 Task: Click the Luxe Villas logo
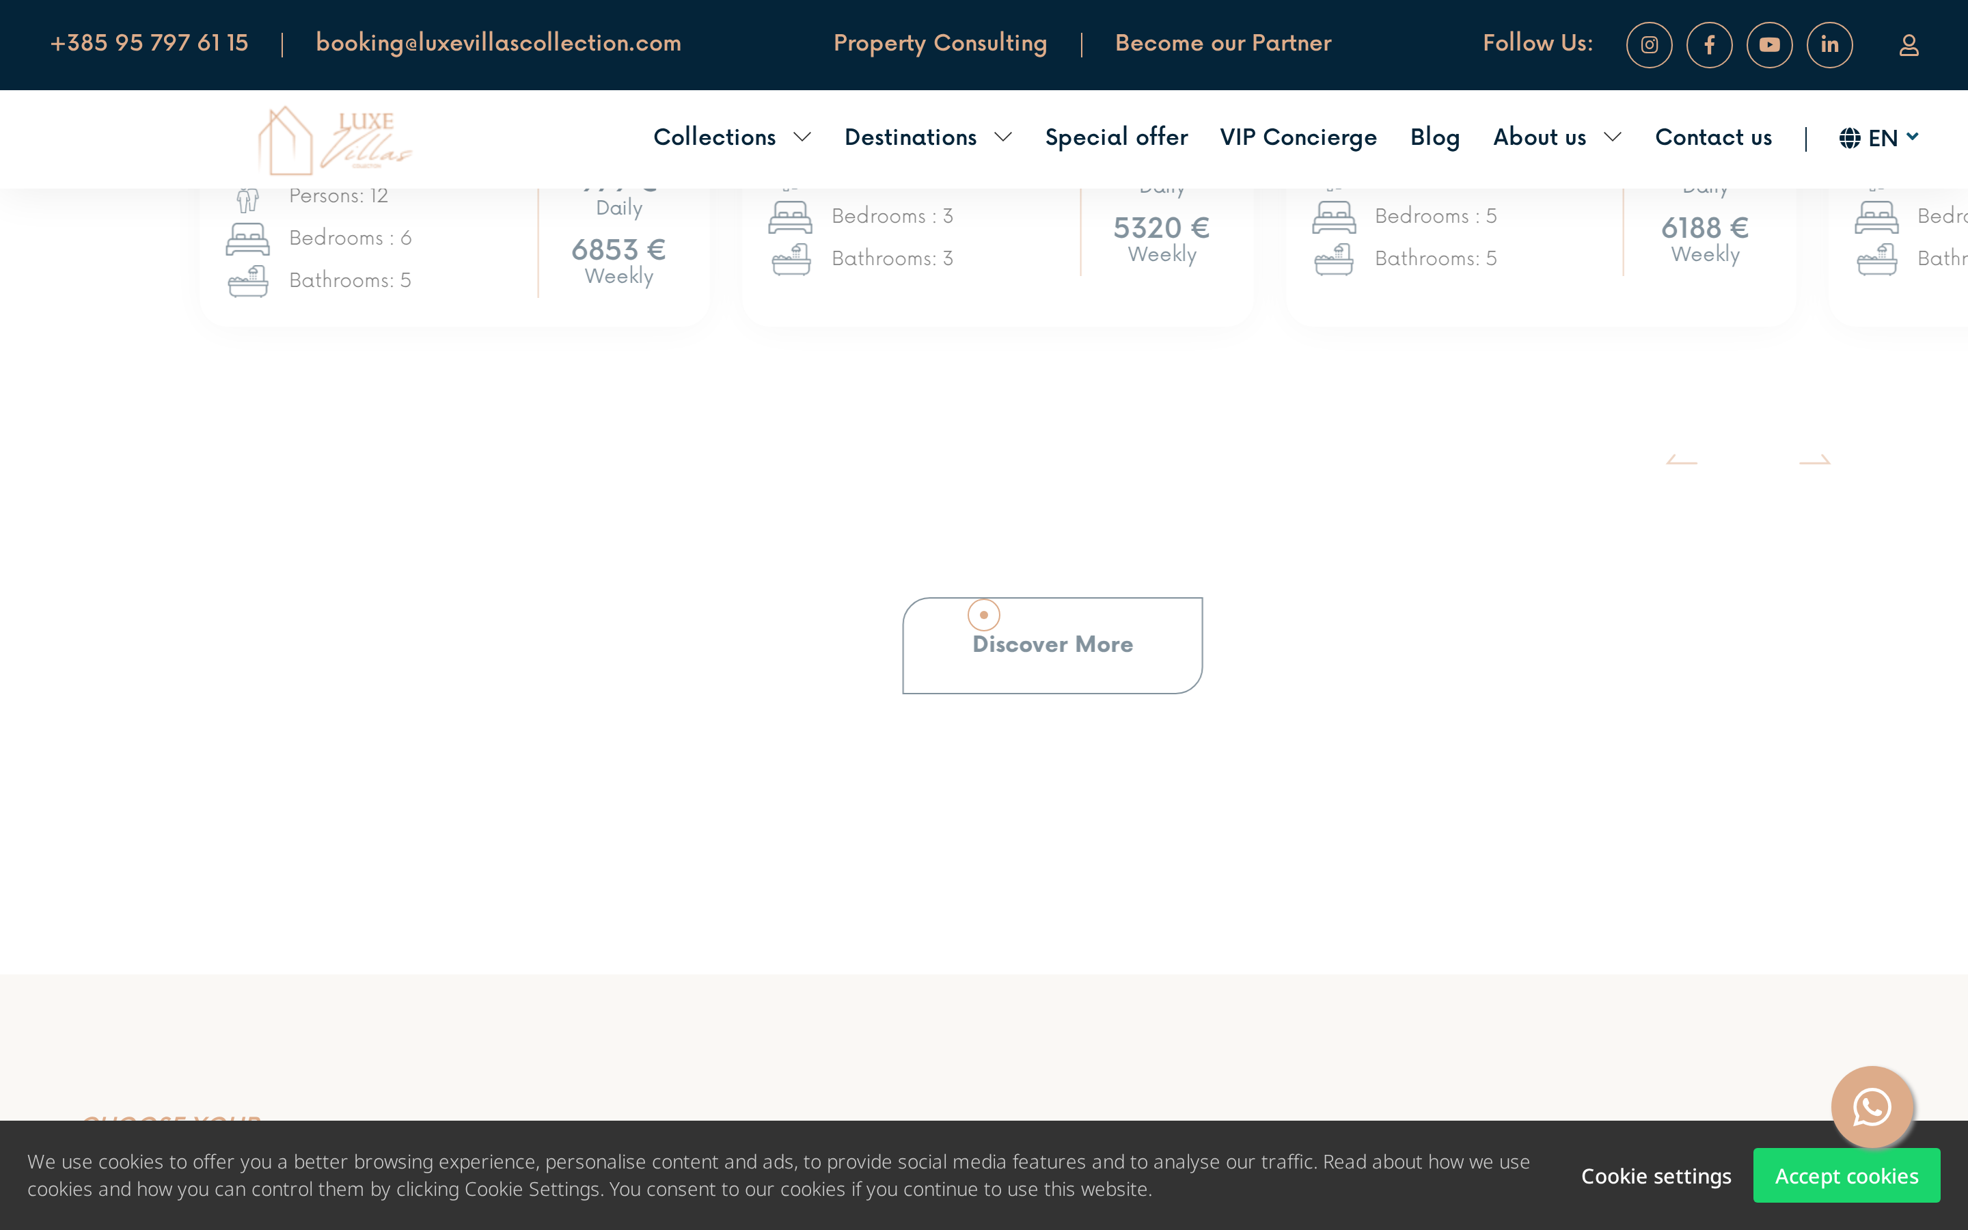tap(335, 140)
